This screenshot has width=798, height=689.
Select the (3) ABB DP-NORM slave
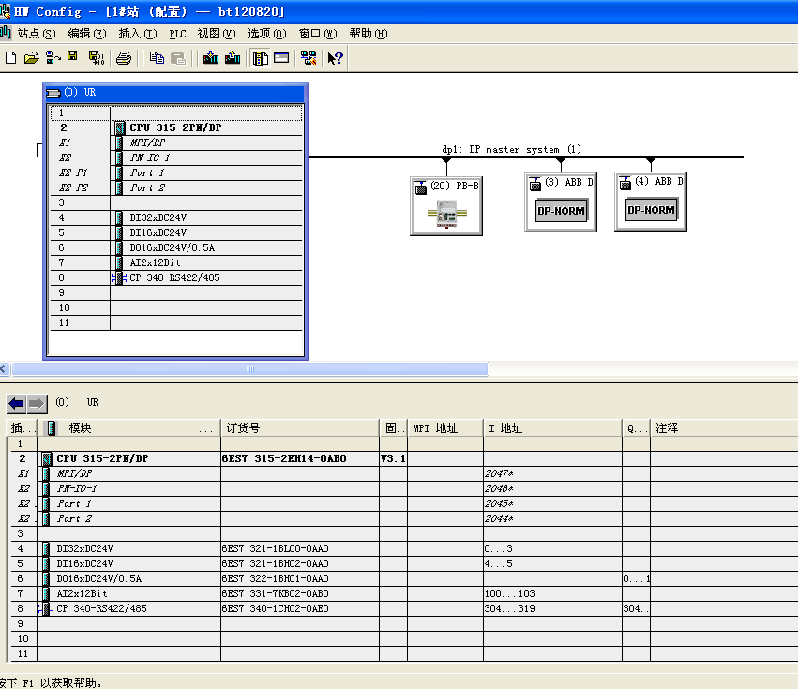(x=561, y=202)
